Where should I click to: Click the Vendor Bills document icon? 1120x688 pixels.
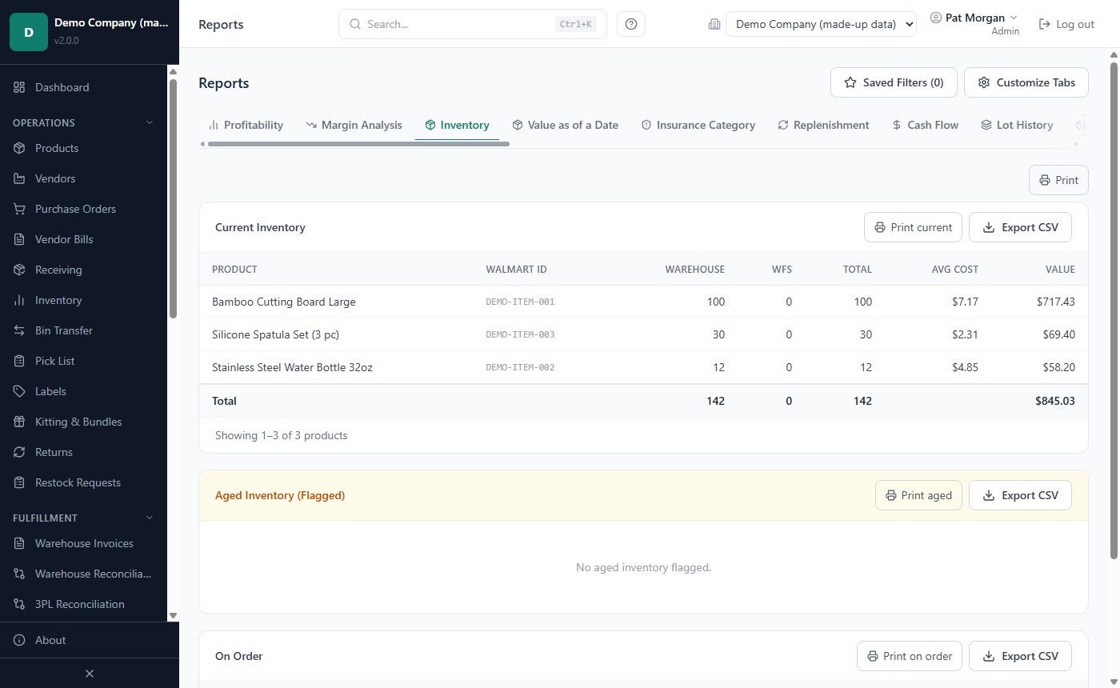(x=19, y=239)
